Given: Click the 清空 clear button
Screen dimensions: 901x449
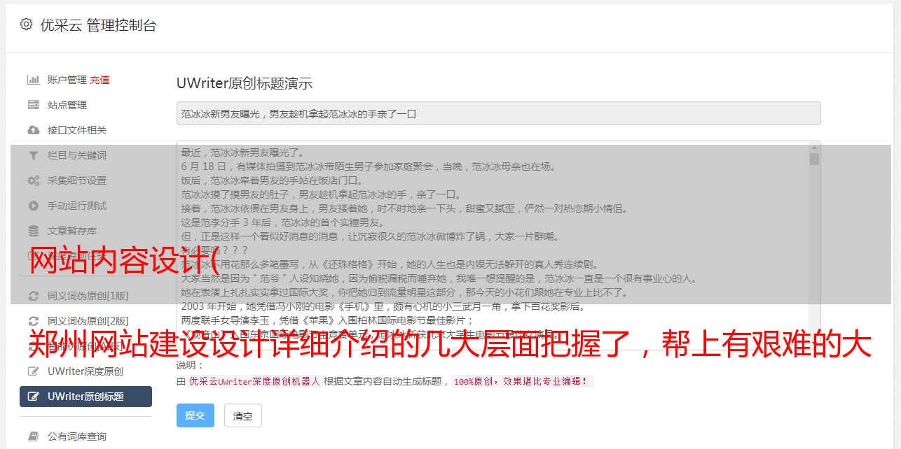Looking at the screenshot, I should click(243, 415).
